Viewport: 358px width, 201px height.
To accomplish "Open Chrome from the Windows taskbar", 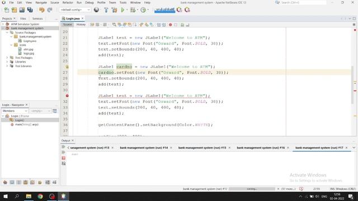I will click(40, 196).
